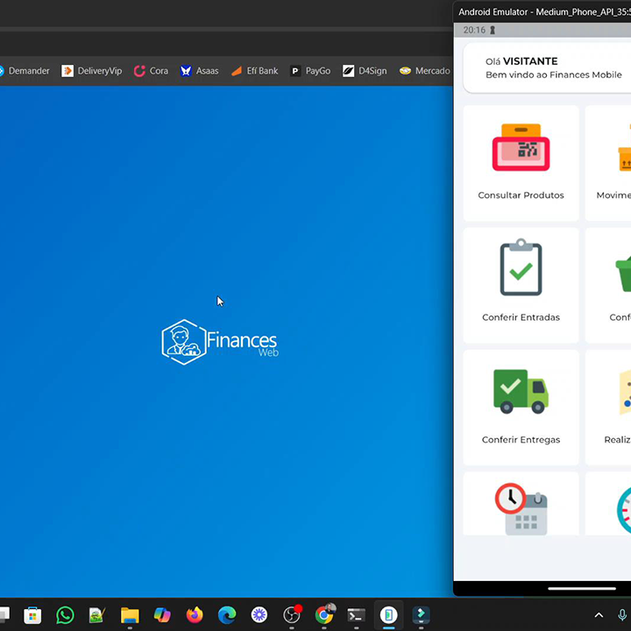The height and width of the screenshot is (631, 631).
Task: Open the Eff Bank bookmark
Action: [254, 71]
